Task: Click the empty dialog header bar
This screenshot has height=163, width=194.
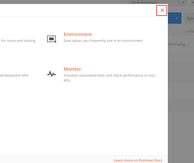Action: tap(77, 10)
